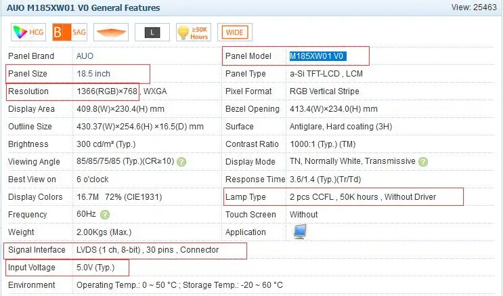Click the TN, Normally White, Transmissive value
The width and height of the screenshot is (503, 296).
point(353,161)
